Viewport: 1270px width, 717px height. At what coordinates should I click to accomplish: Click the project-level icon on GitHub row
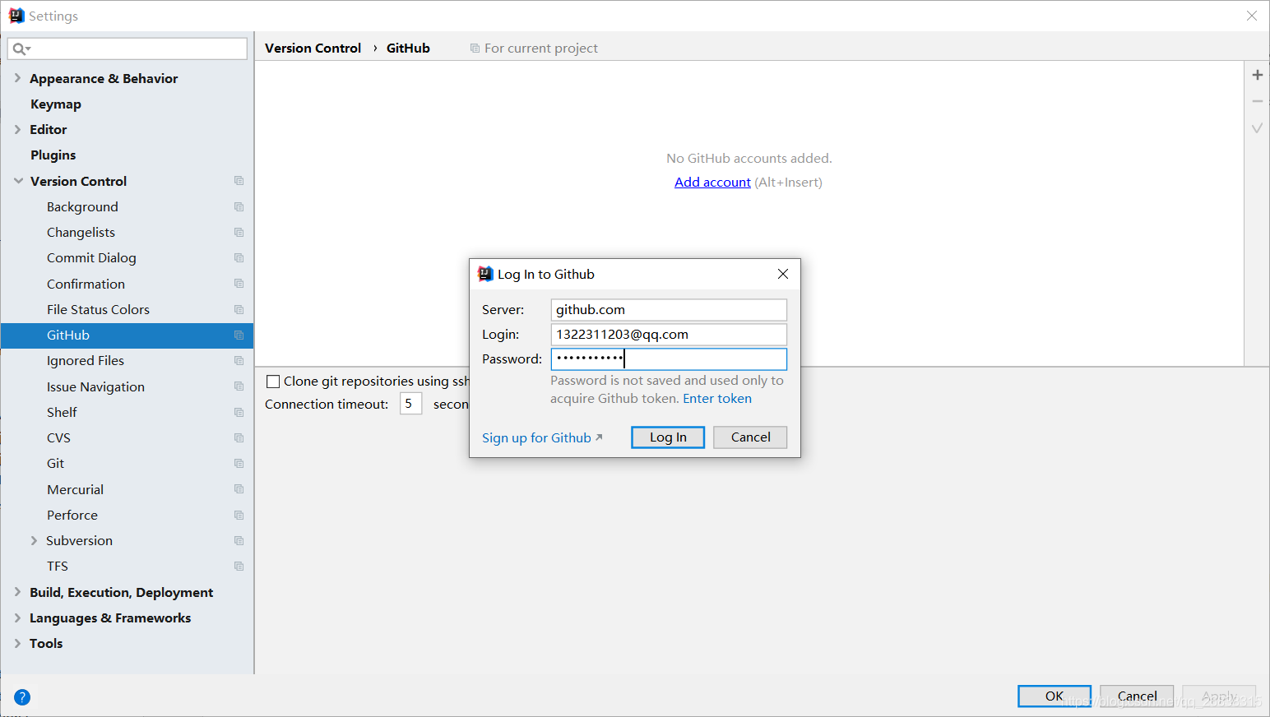(x=239, y=335)
